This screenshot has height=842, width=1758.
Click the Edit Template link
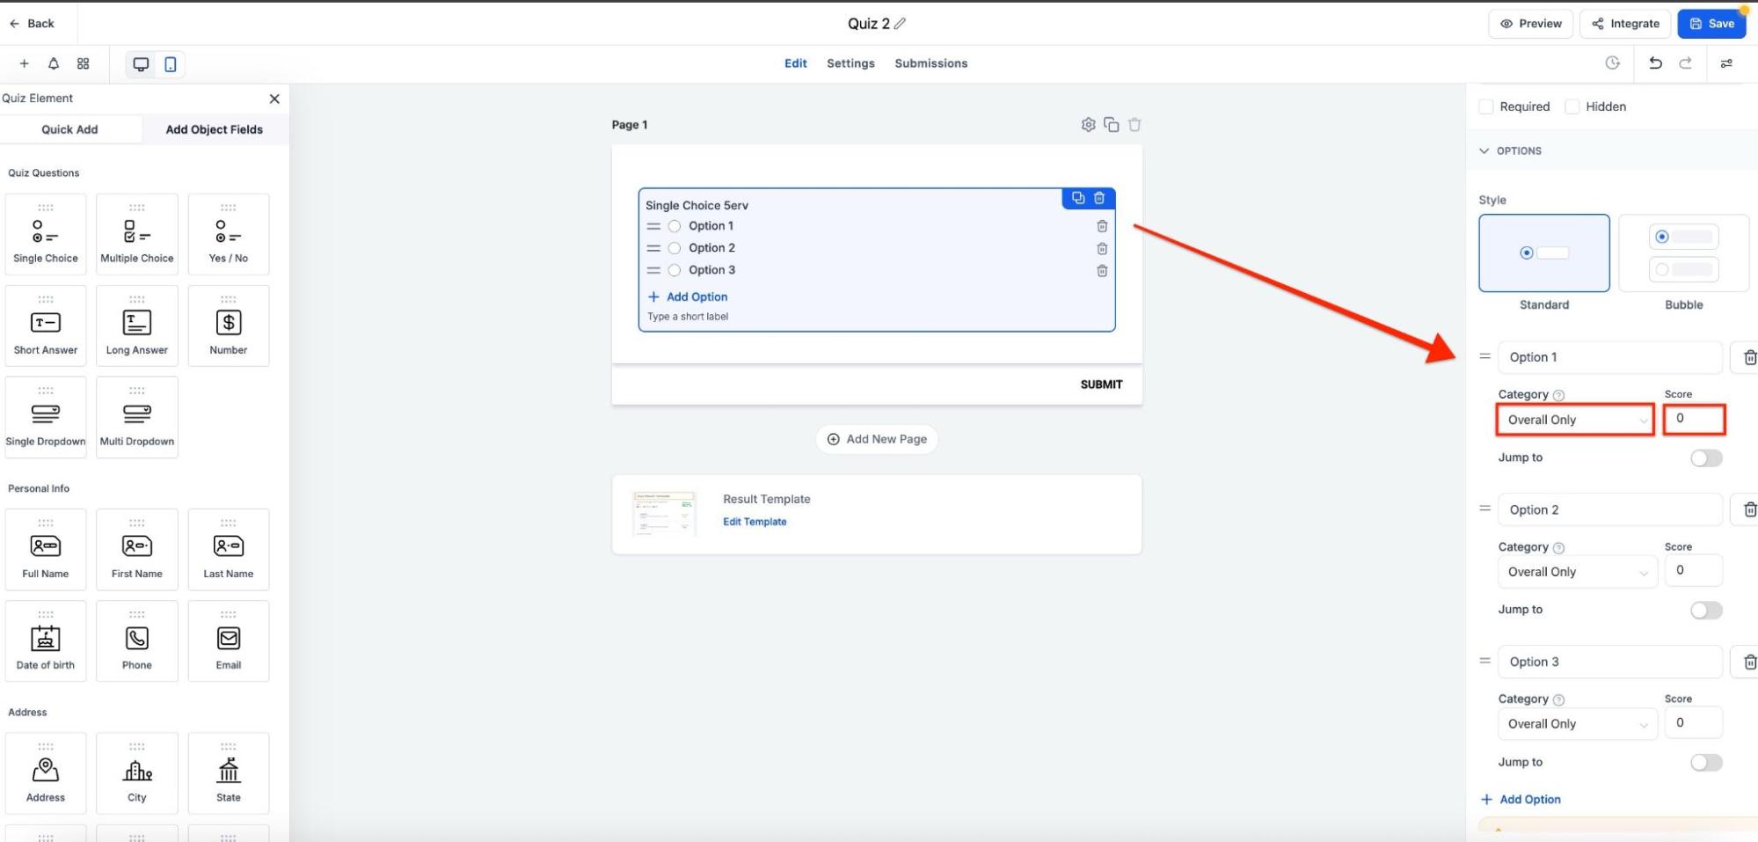tap(755, 522)
